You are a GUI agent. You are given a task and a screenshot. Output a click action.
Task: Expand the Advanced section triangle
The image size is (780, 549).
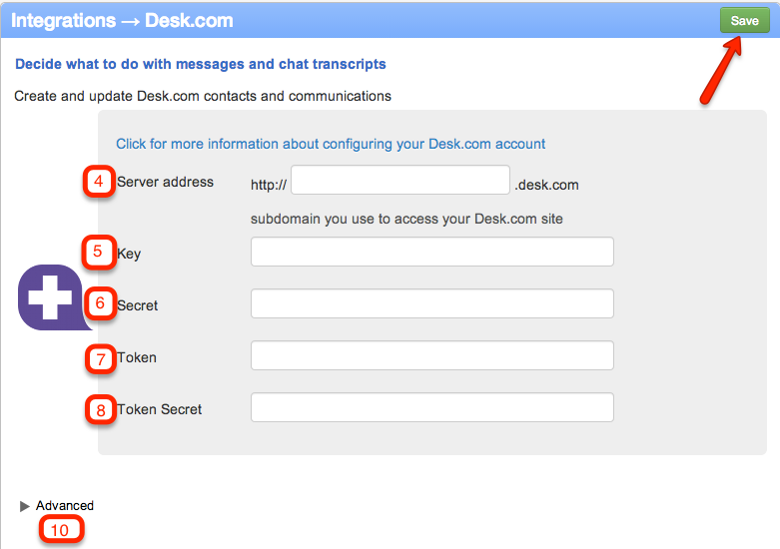click(x=24, y=506)
